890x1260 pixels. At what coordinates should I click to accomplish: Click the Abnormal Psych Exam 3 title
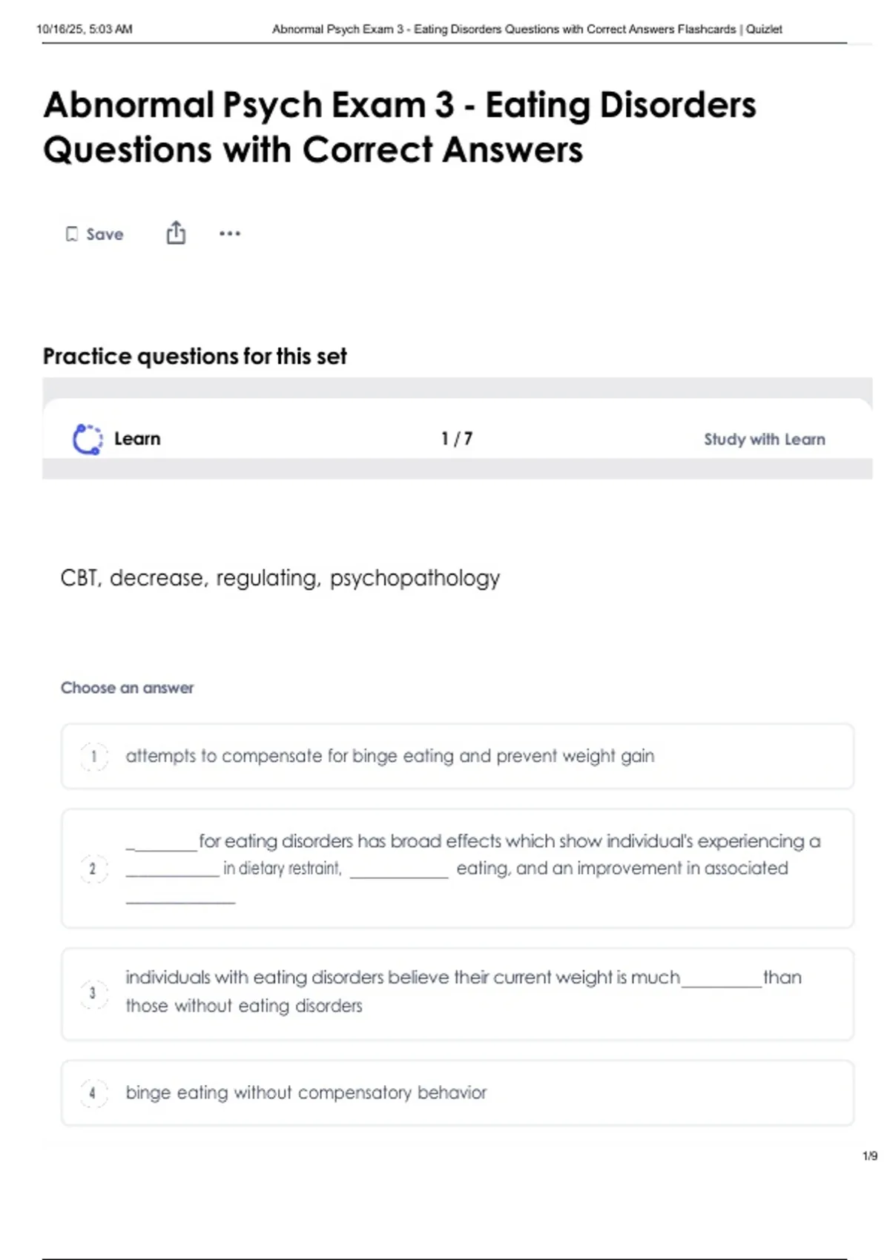tap(399, 127)
